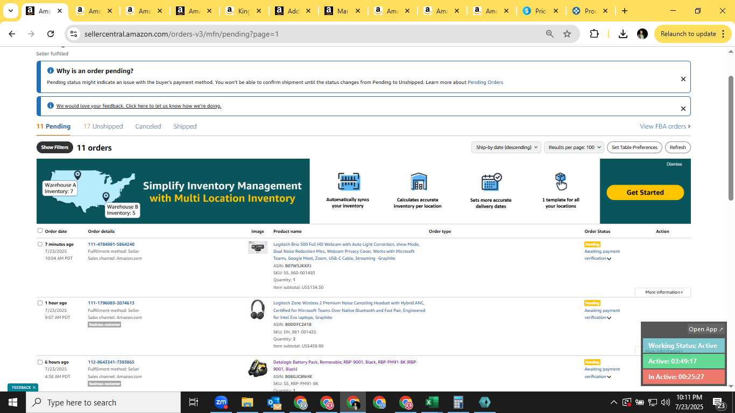The height and width of the screenshot is (413, 735).
Task: Open Calculator from the taskbar
Action: click(x=458, y=402)
